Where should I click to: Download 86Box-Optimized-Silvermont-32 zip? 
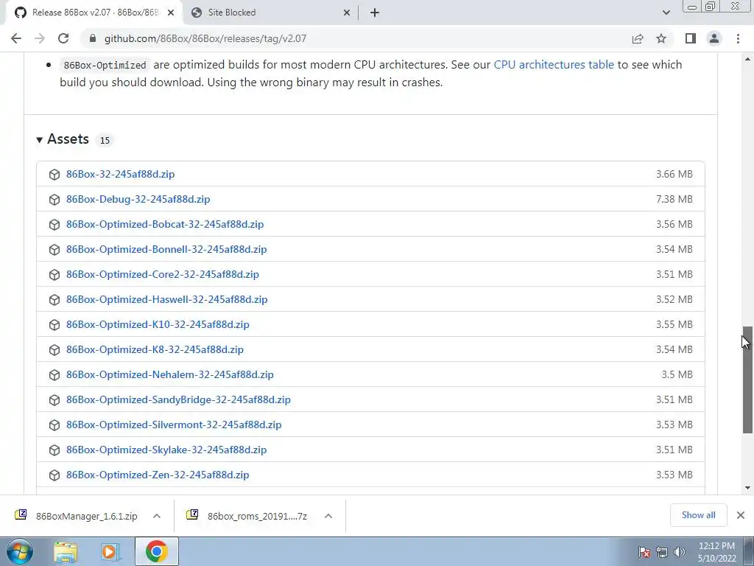[x=174, y=424]
